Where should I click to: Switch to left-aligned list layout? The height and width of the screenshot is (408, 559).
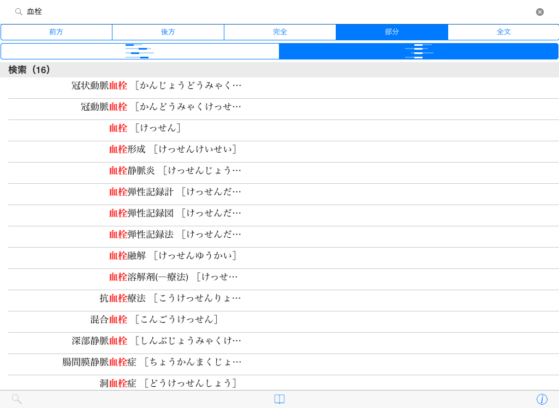pos(140,51)
